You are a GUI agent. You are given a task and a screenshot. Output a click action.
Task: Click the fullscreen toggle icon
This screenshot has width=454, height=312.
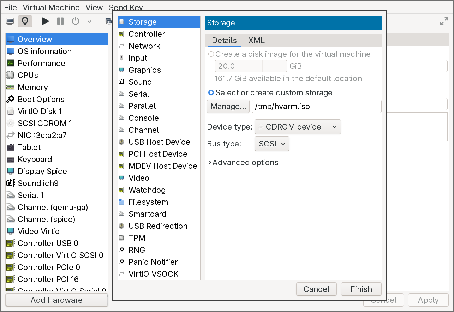click(x=444, y=22)
